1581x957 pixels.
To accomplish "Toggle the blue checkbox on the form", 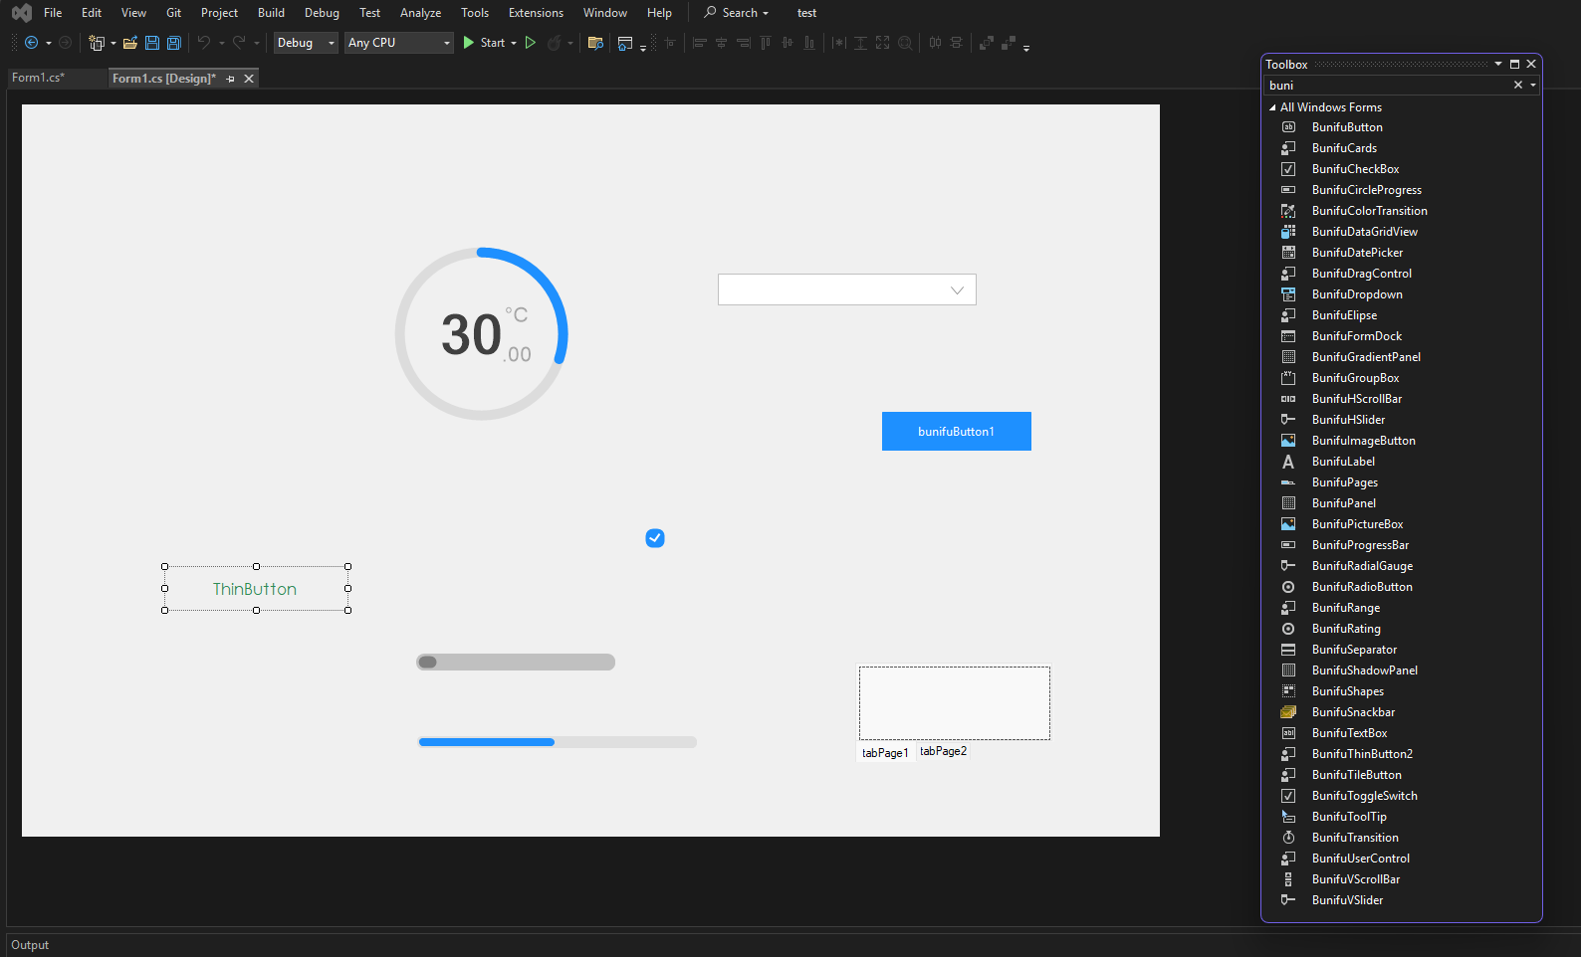I will pyautogui.click(x=655, y=538).
